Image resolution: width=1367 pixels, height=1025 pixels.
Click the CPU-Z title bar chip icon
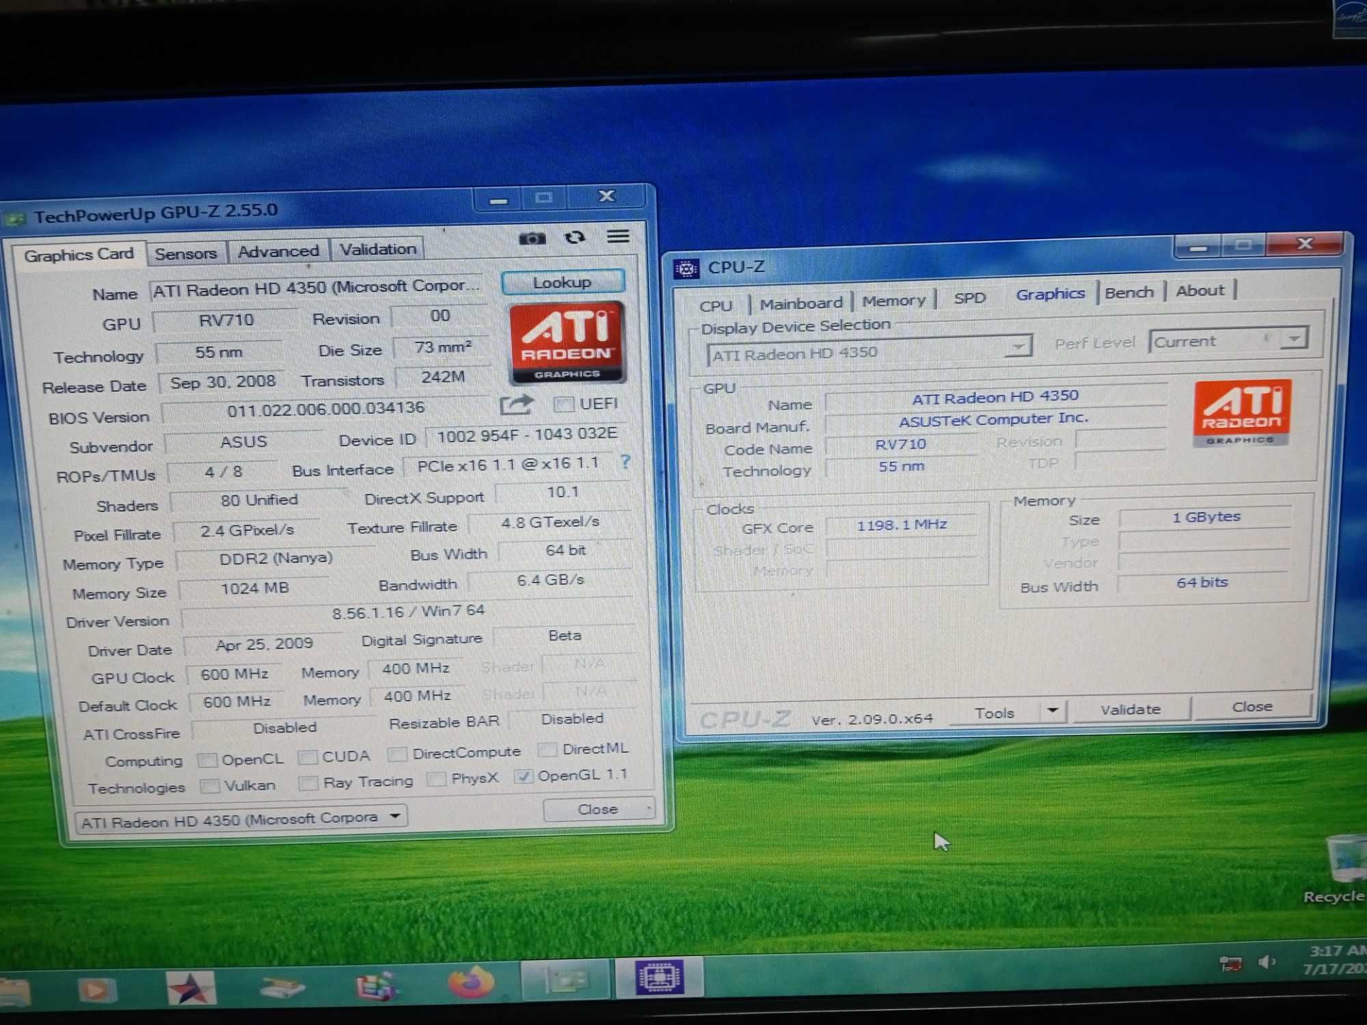point(686,269)
